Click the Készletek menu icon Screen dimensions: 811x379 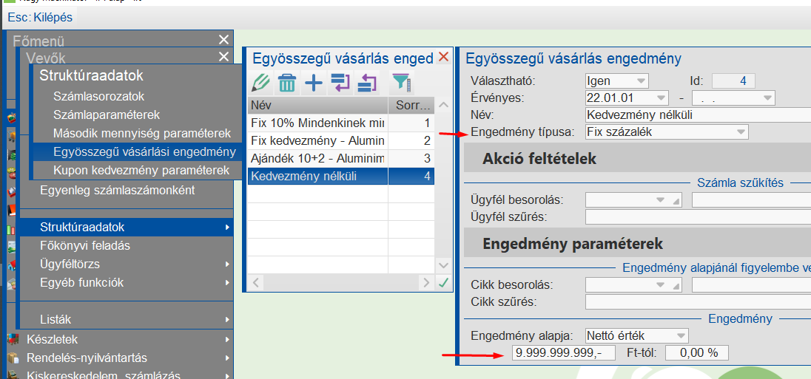13,339
